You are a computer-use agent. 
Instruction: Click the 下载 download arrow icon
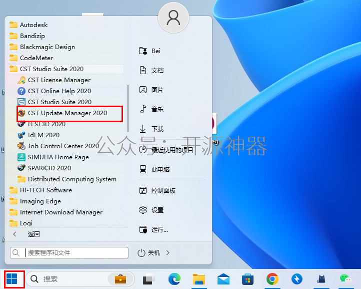click(x=142, y=129)
